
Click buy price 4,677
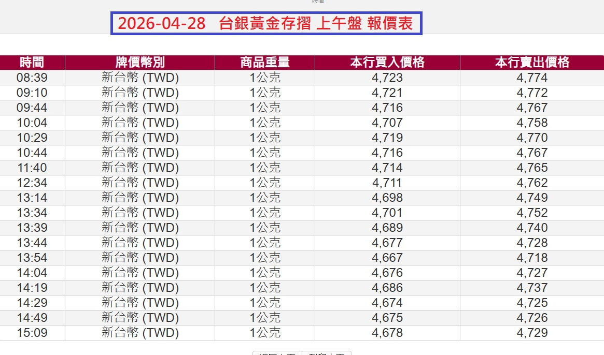click(387, 243)
